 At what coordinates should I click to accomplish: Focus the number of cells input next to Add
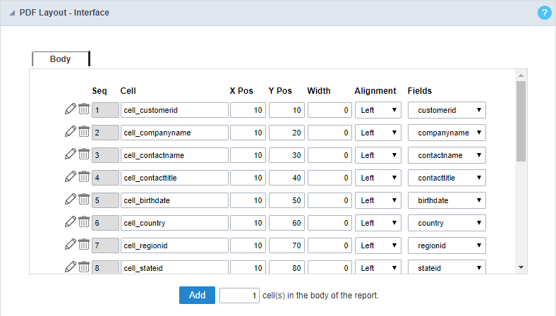[239, 296]
